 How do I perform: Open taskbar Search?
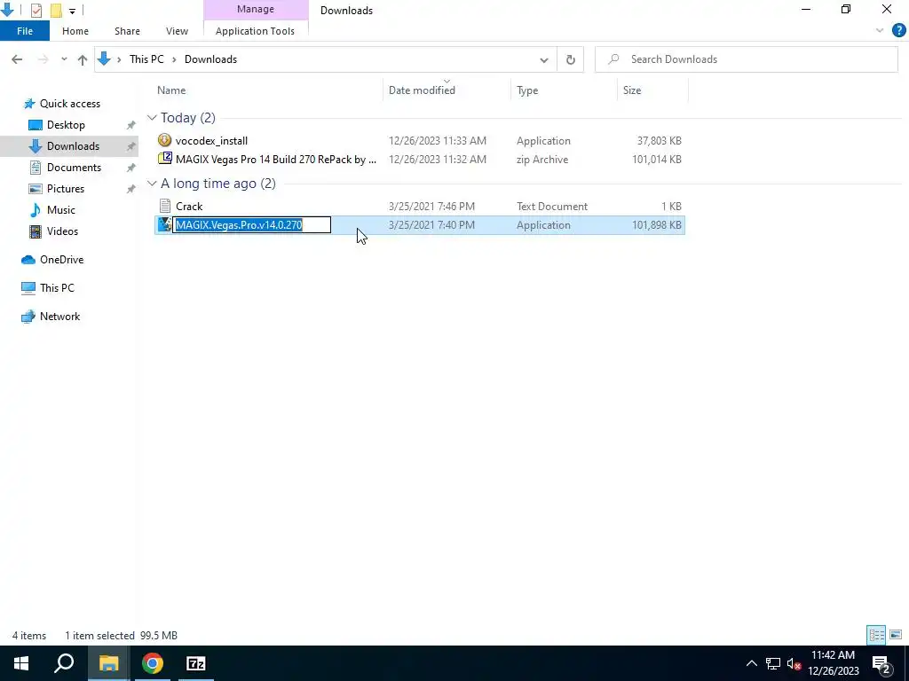[x=64, y=663]
